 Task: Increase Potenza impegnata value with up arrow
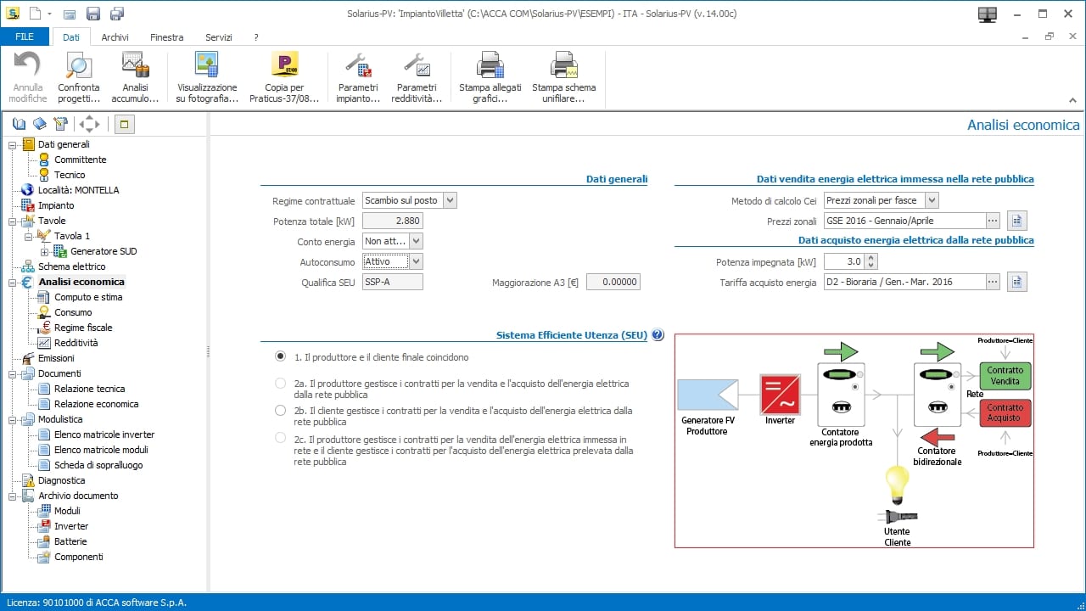870,257
